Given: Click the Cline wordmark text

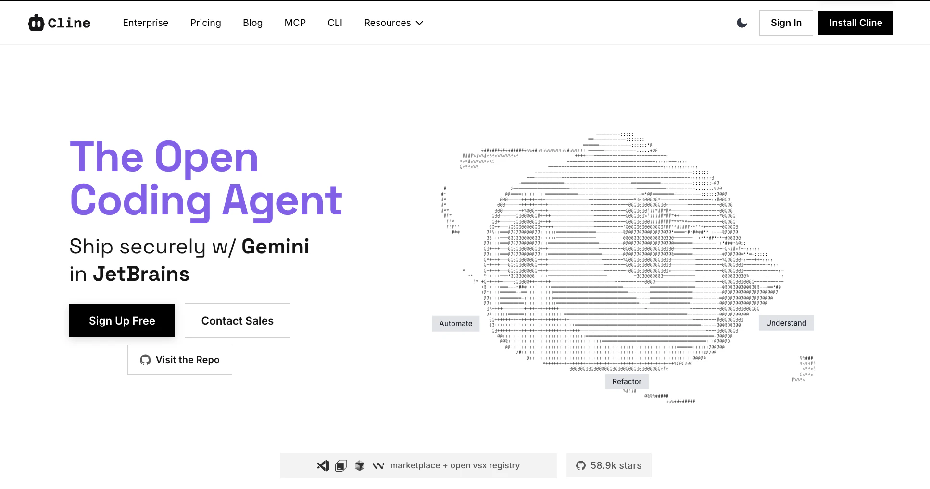Looking at the screenshot, I should (69, 23).
